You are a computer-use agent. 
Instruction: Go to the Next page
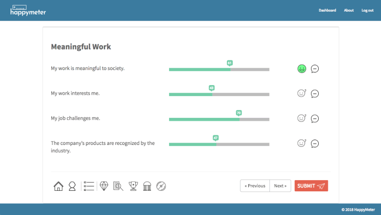(280, 186)
